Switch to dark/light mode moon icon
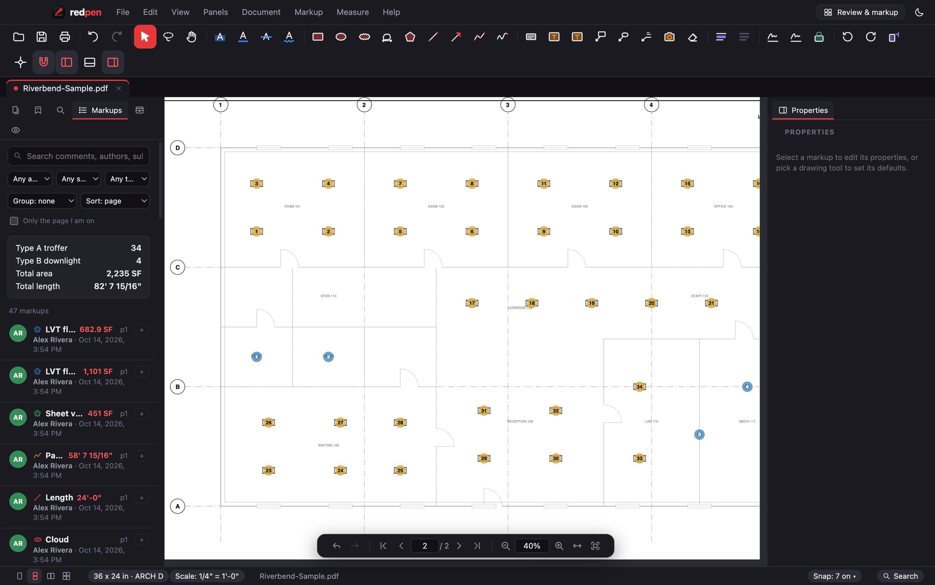The height and width of the screenshot is (585, 935). point(919,12)
